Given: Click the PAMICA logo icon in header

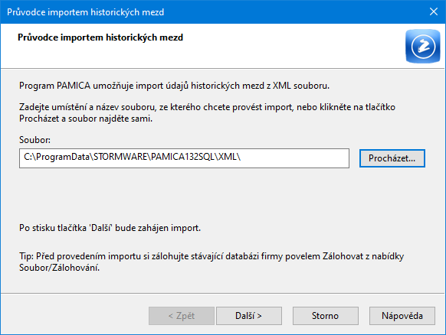Looking at the screenshot, I should [423, 46].
